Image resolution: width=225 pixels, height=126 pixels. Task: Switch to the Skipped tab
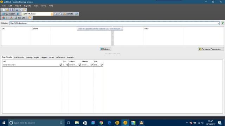click(44, 57)
